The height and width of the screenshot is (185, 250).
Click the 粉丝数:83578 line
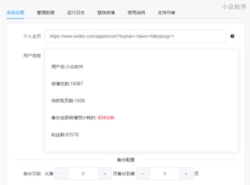pos(65,134)
